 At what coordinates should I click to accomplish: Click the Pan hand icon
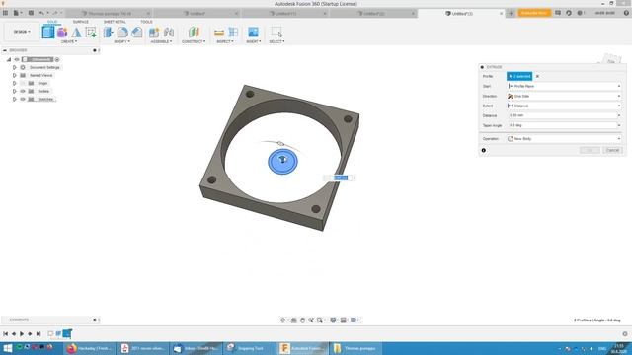click(302, 319)
